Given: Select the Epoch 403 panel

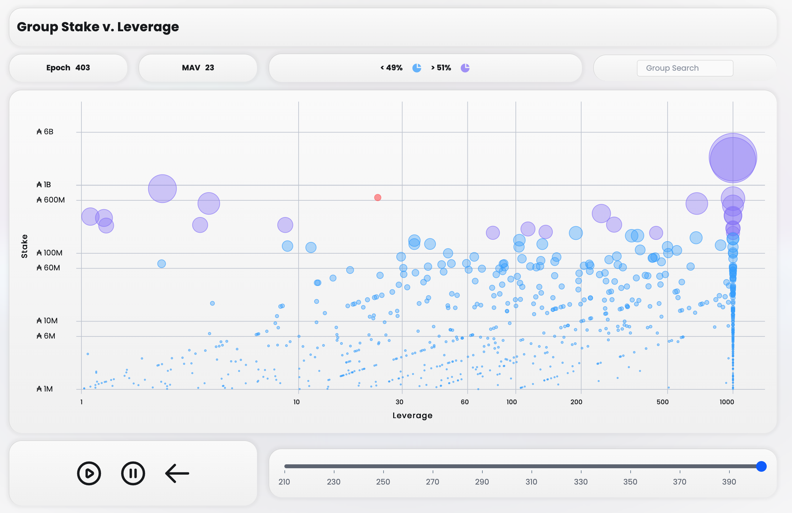Looking at the screenshot, I should 68,68.
